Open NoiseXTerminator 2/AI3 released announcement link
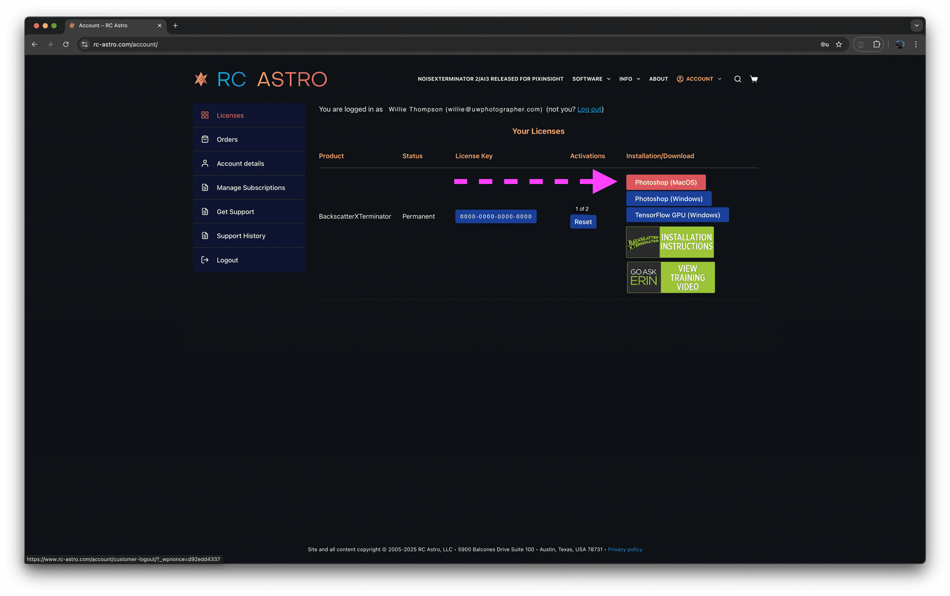Viewport: 950px width, 596px height. coord(490,79)
